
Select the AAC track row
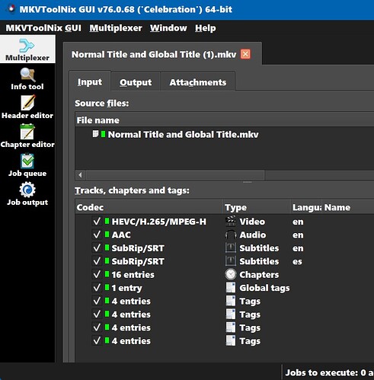(225, 235)
